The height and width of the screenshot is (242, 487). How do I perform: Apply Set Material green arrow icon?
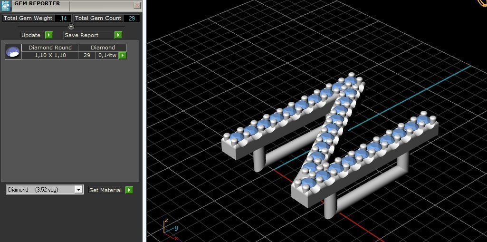coord(129,190)
